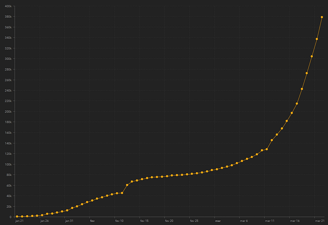The height and width of the screenshot is (225, 328).
Task: Select the 160k y-axis label
Action: point(8,132)
